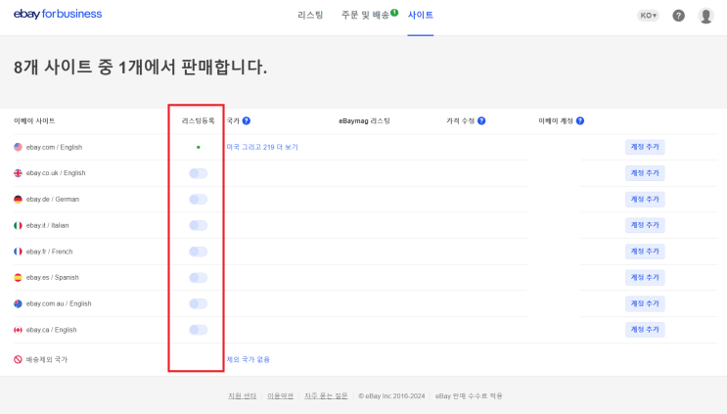Enable listing toggle for ebay.ca English

coord(198,330)
